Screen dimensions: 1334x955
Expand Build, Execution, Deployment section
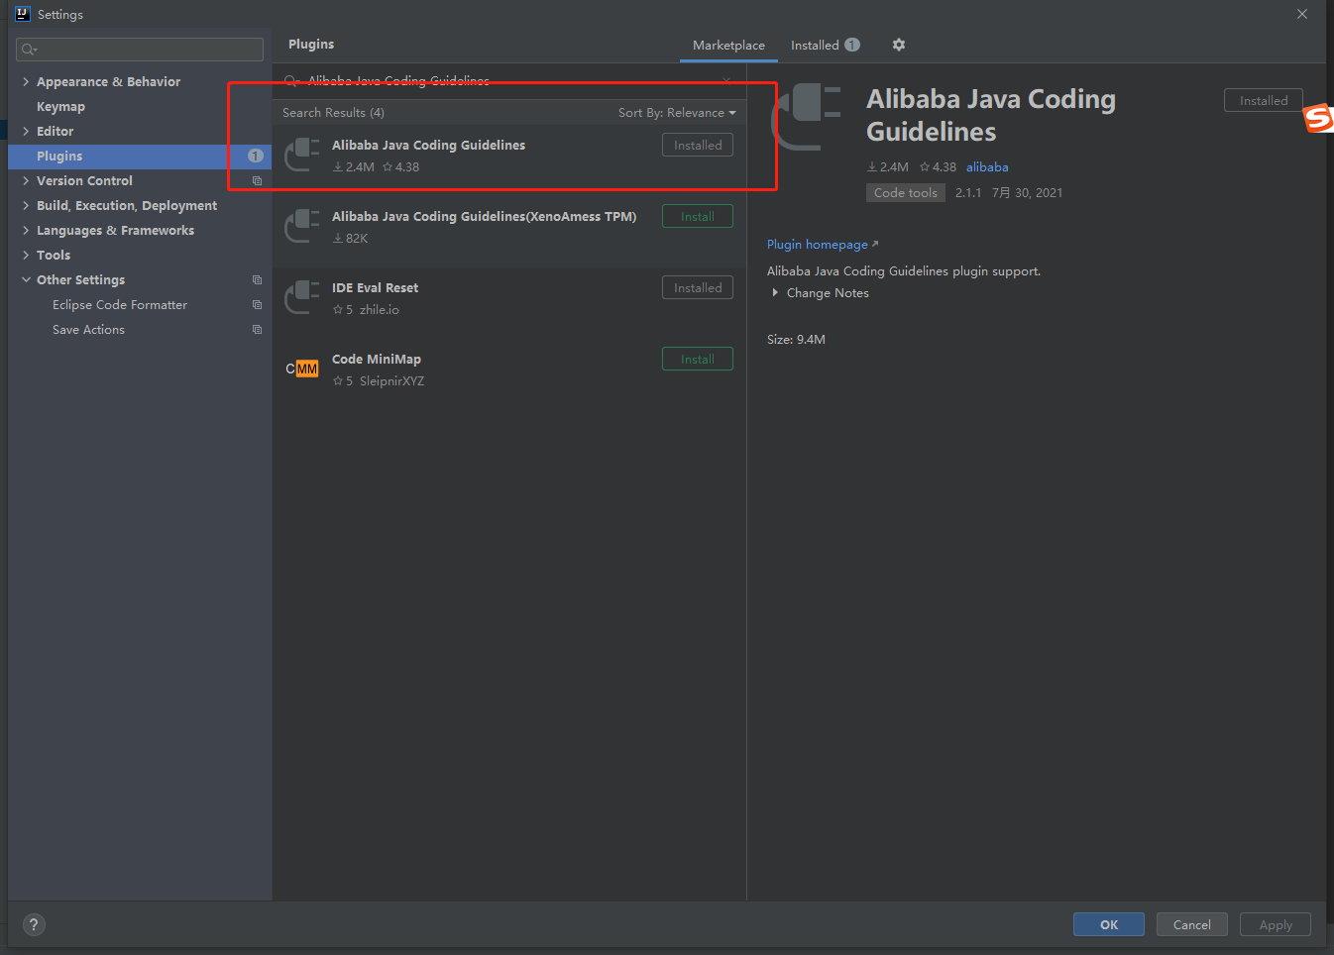(x=26, y=205)
